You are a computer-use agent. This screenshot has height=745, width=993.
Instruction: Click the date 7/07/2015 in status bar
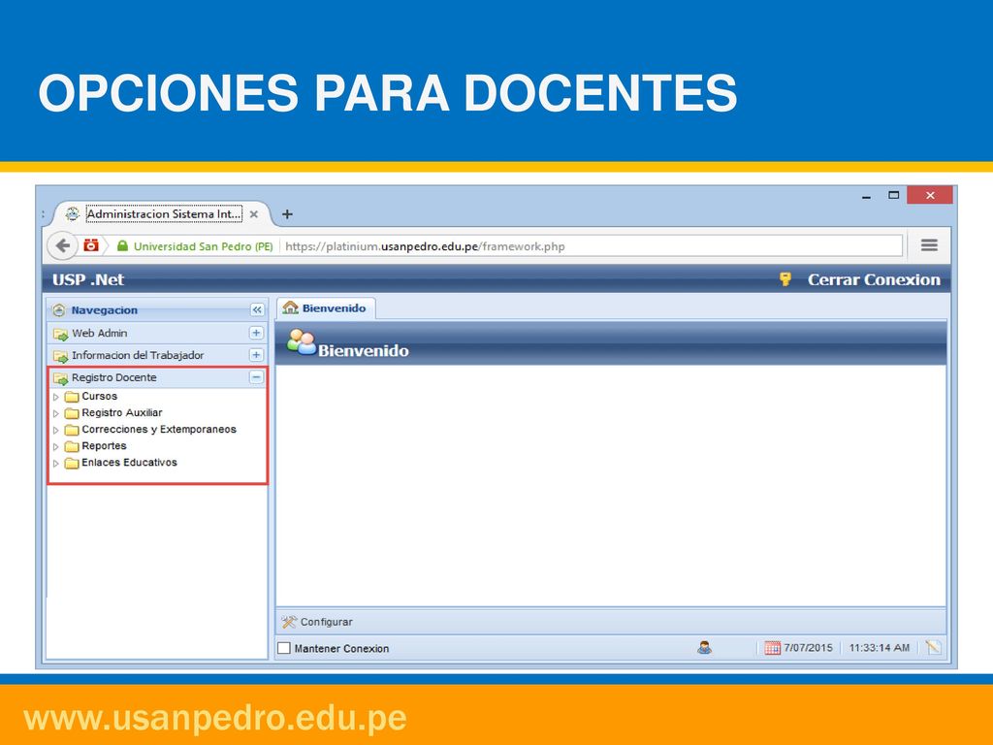click(x=808, y=647)
